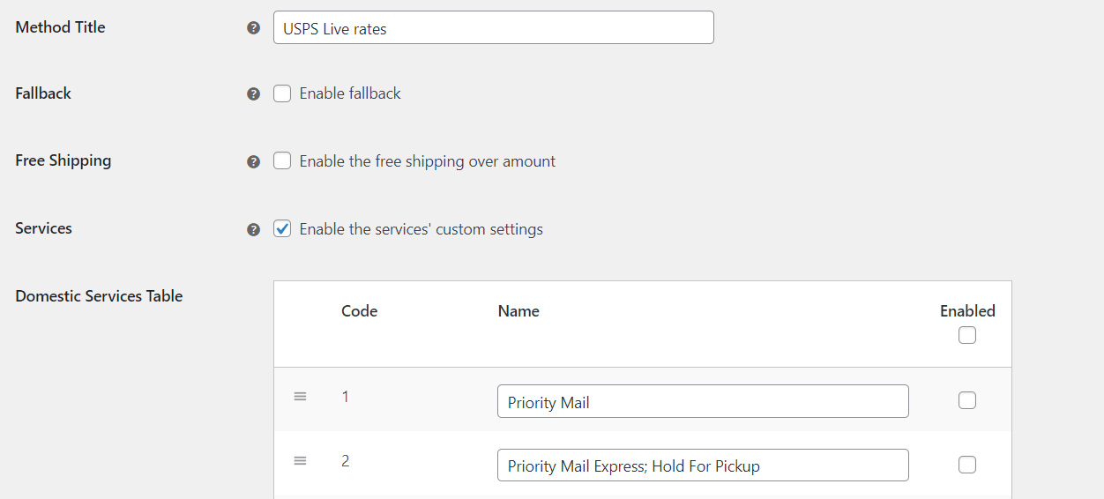
Task: Open the Method Title help tooltip icon
Action: click(254, 28)
